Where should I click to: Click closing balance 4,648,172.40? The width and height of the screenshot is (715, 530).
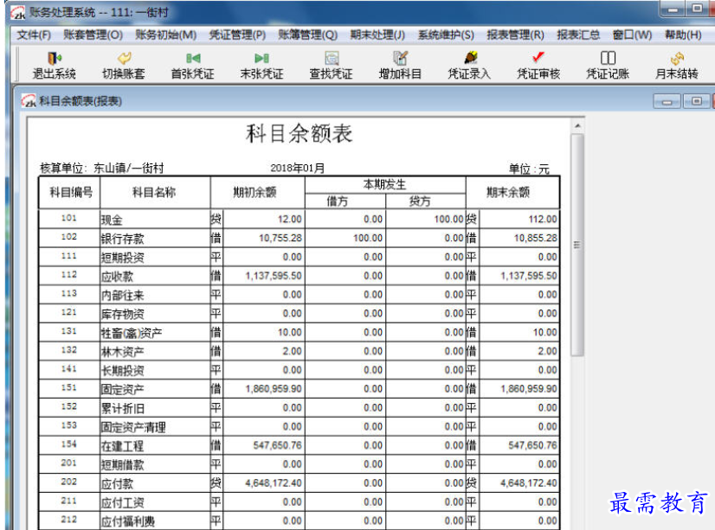pyautogui.click(x=529, y=482)
